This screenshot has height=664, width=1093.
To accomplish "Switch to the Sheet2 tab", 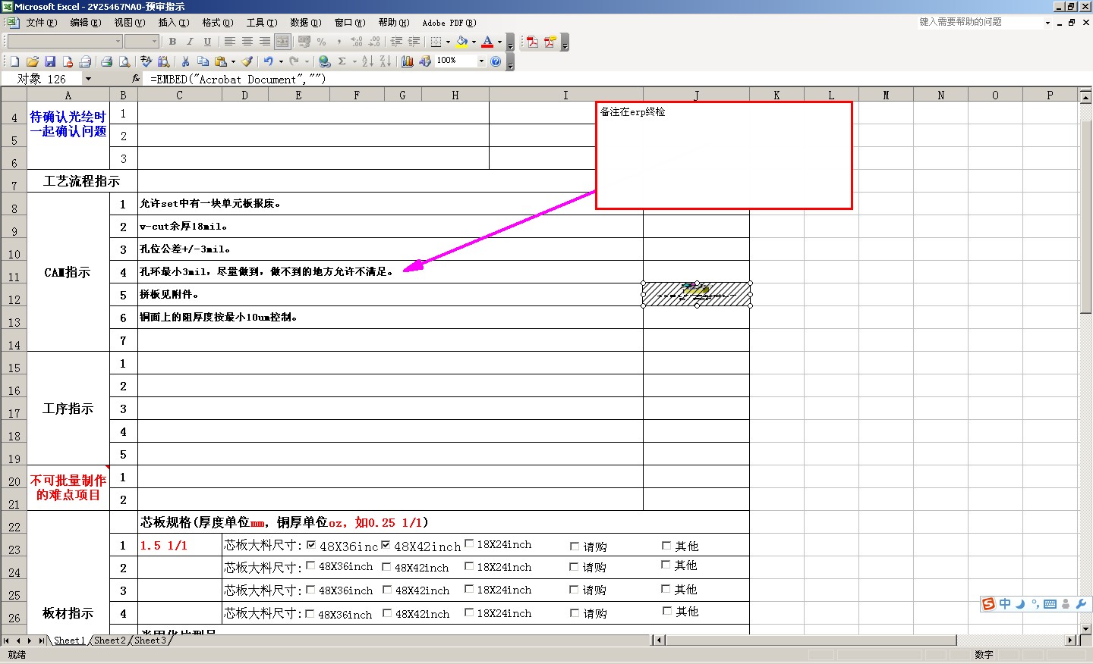I will click(109, 641).
